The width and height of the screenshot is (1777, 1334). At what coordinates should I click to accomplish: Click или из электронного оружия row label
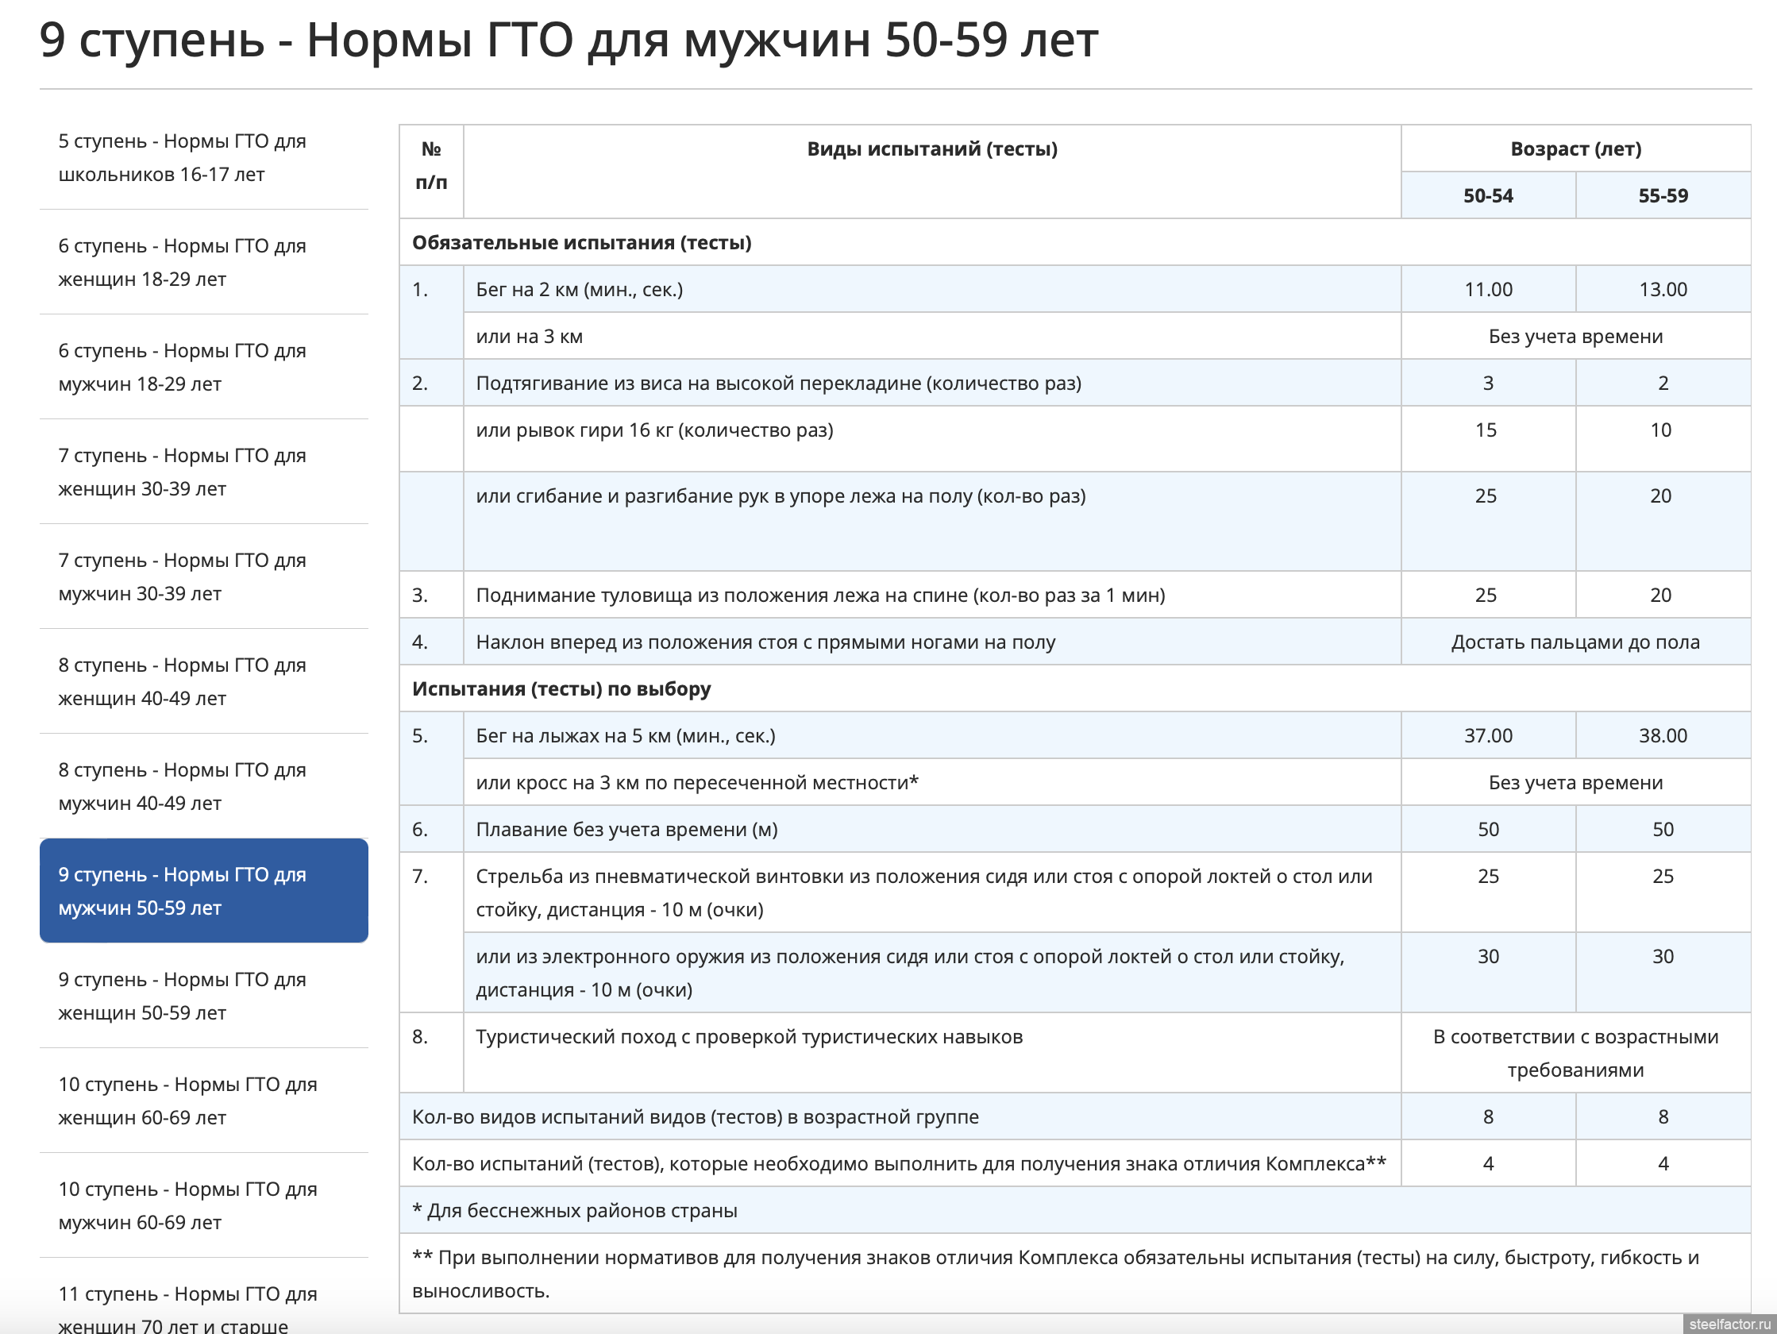pos(909,974)
